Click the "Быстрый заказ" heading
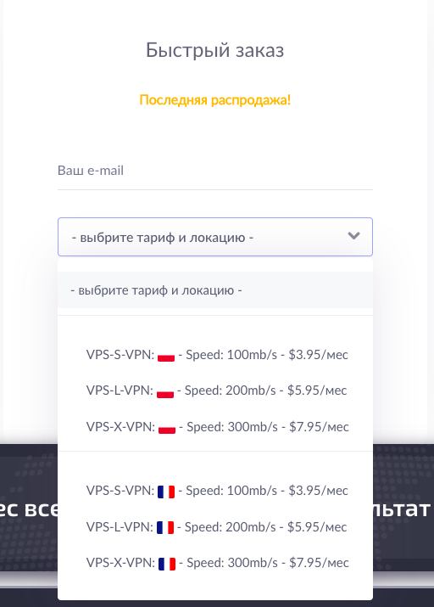This screenshot has width=434, height=607. (214, 50)
